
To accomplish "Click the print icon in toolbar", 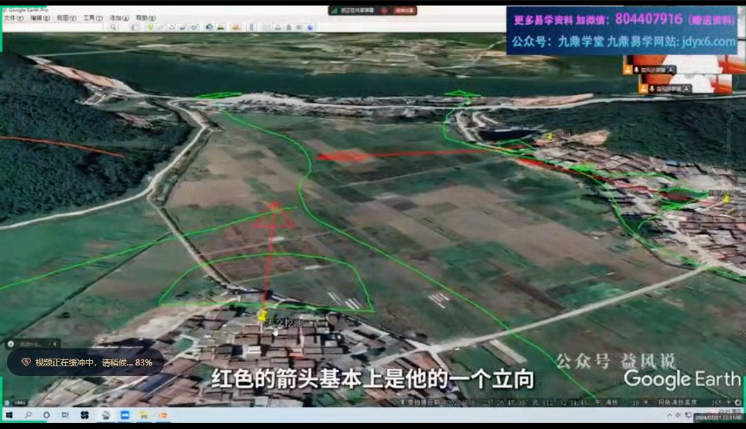I will [x=277, y=27].
